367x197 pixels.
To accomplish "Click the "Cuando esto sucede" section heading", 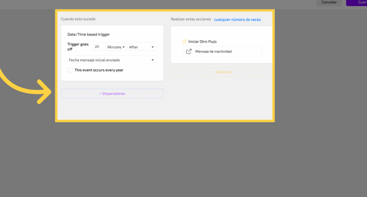I will [x=78, y=19].
